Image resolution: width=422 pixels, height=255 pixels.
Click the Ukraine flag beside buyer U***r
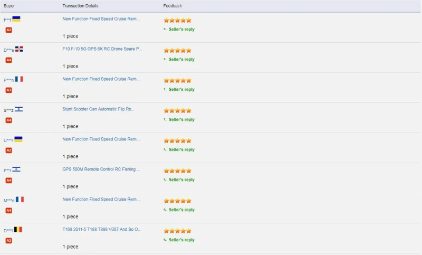pyautogui.click(x=18, y=139)
